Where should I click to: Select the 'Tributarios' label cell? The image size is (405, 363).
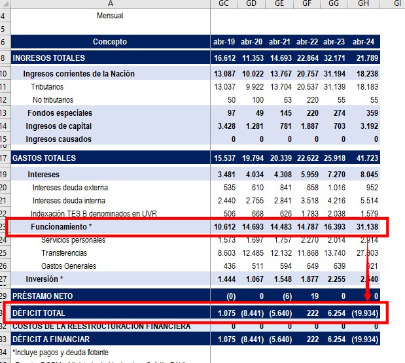[111, 87]
